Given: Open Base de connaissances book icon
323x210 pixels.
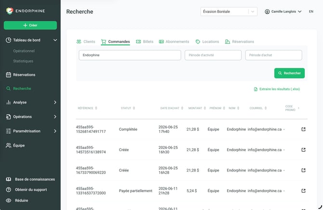Looking at the screenshot, I should (x=9, y=179).
